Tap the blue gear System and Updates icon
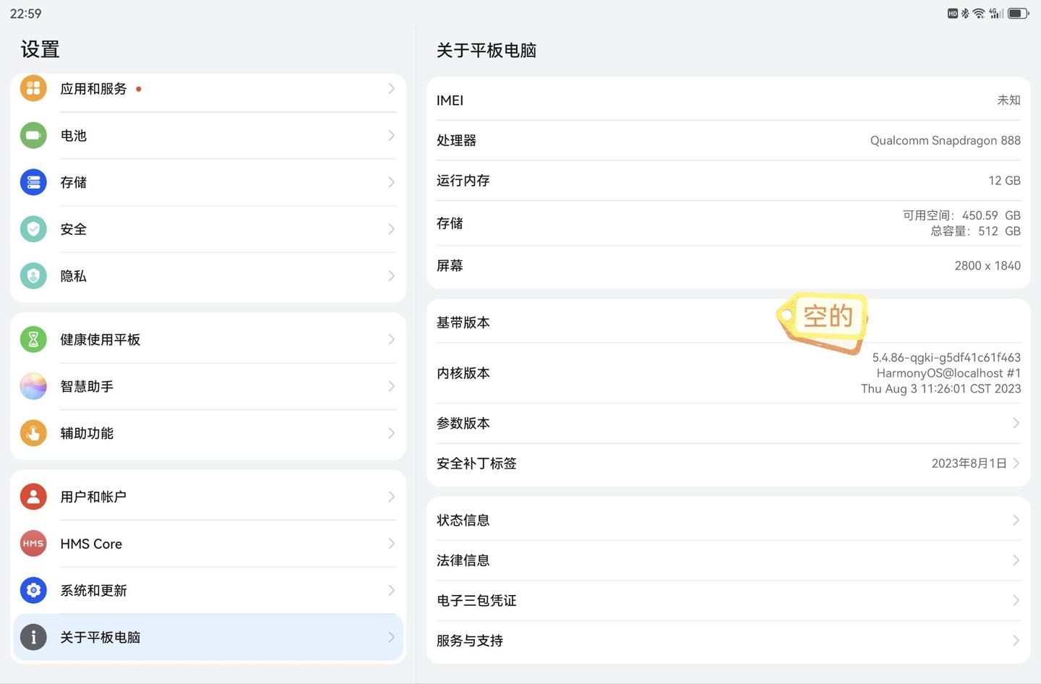The width and height of the screenshot is (1041, 684). [33, 591]
